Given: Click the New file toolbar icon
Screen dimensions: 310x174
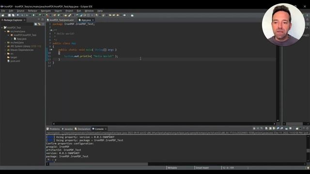Looking at the screenshot, I should (x=3, y=15).
